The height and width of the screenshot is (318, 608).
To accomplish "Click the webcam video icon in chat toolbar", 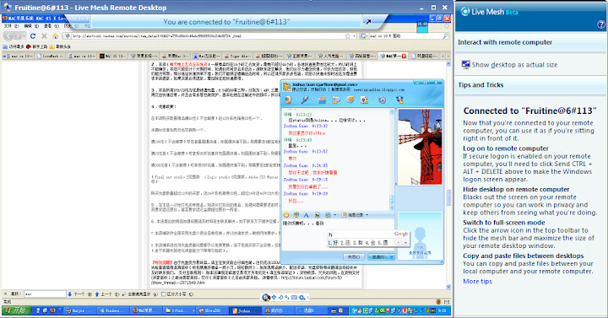I will point(288,100).
